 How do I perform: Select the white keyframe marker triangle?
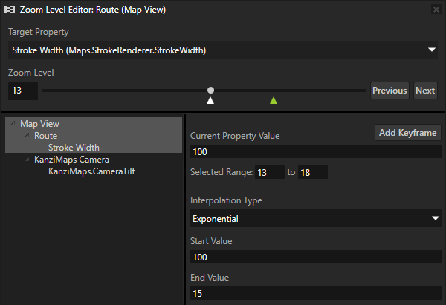(211, 100)
